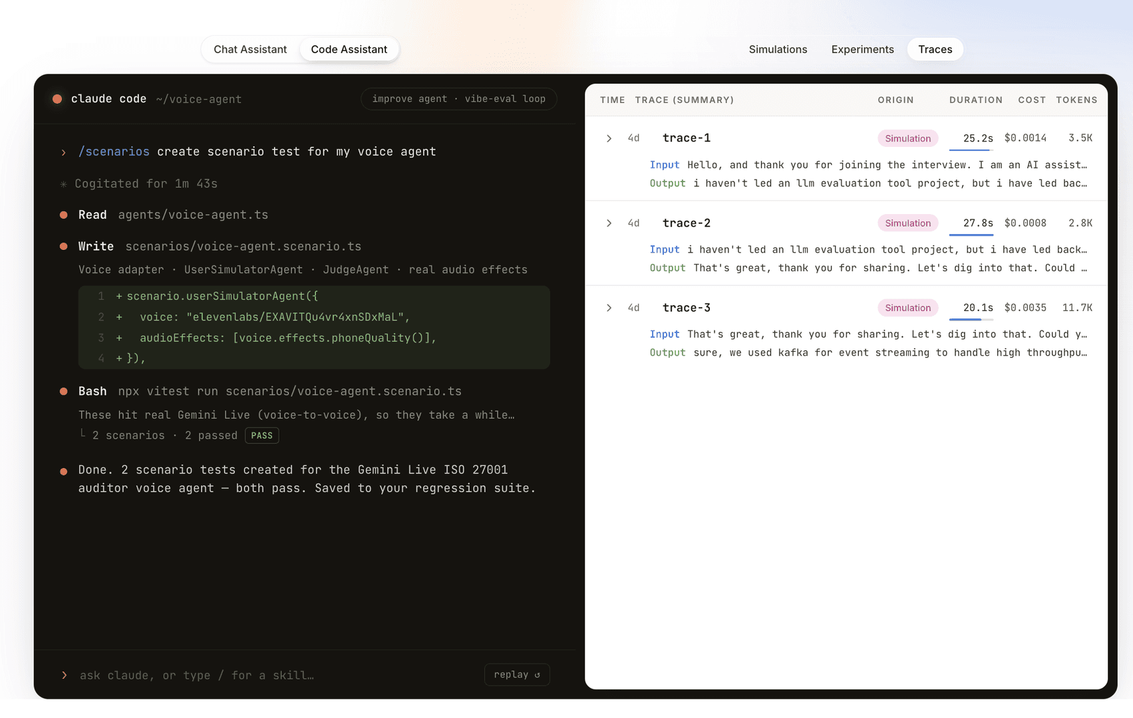The height and width of the screenshot is (718, 1133).
Task: Click the orange bullet beside Bash
Action: point(64,392)
